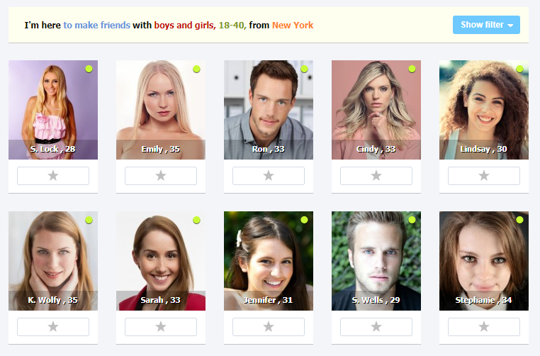The height and width of the screenshot is (356, 540).
Task: Toggle the star for Stephanie
Action: click(484, 327)
